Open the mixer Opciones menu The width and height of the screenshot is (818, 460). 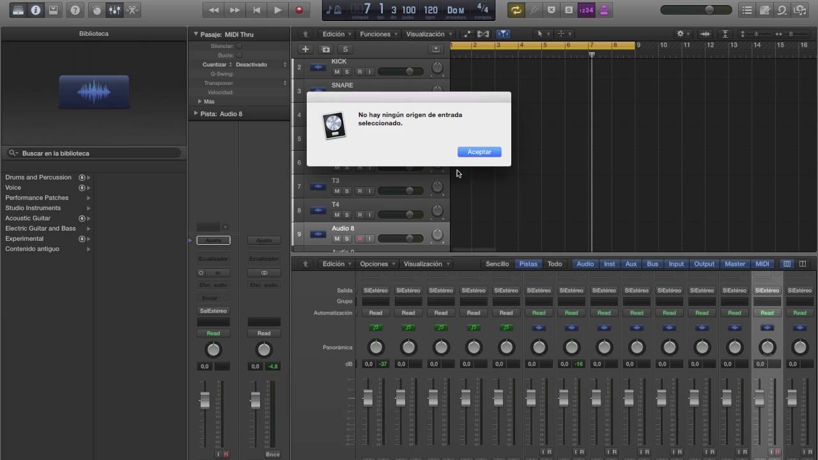[x=377, y=264]
